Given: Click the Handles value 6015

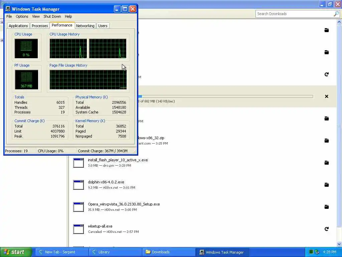Looking at the screenshot, I should [x=61, y=102].
